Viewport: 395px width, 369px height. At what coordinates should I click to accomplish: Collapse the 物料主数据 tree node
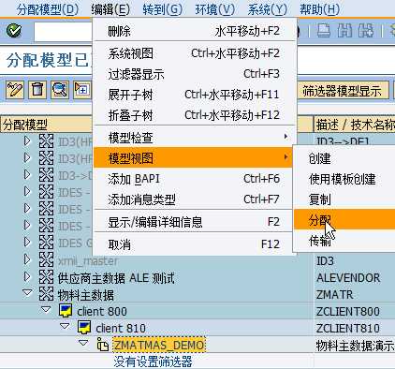(27, 293)
